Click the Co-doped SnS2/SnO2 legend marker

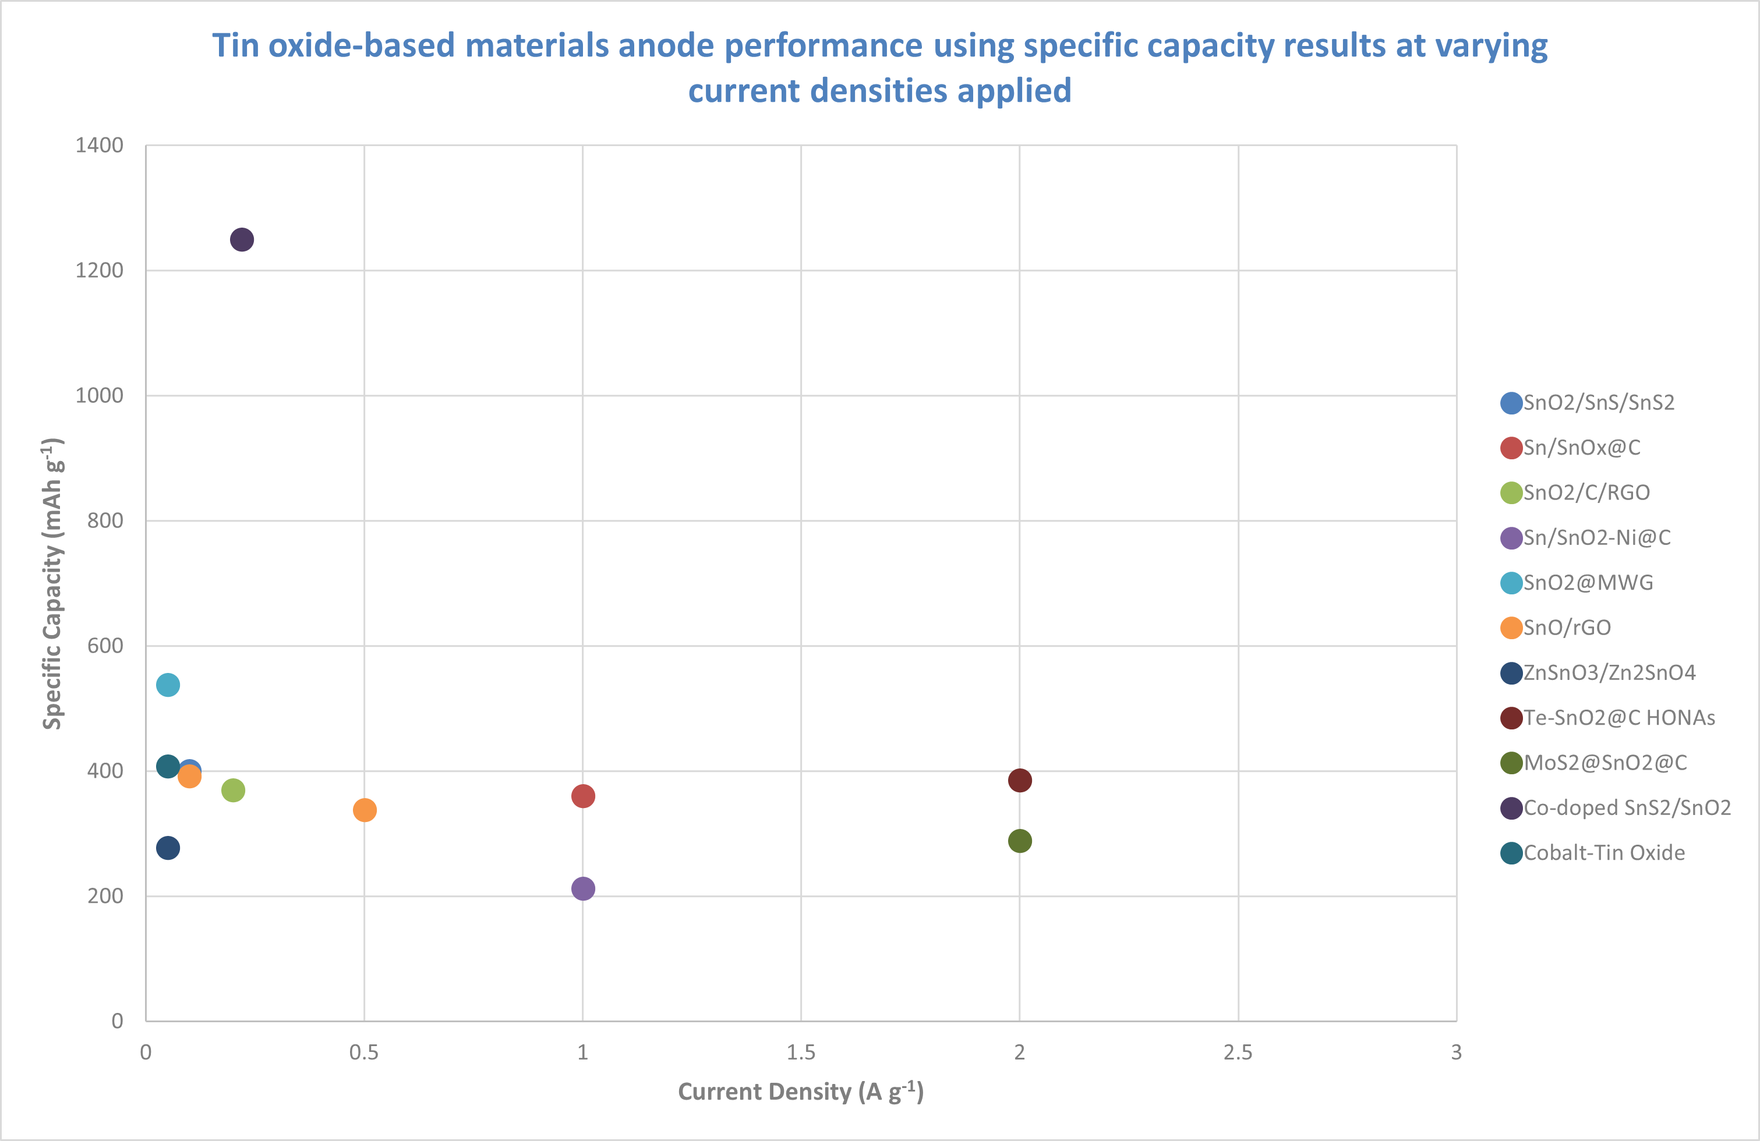point(1511,809)
